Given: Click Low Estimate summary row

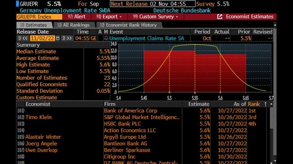Looking at the screenshot, I should 63,71.
